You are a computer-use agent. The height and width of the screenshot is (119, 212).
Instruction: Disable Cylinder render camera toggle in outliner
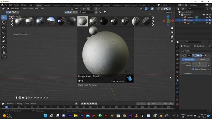coord(210,20)
